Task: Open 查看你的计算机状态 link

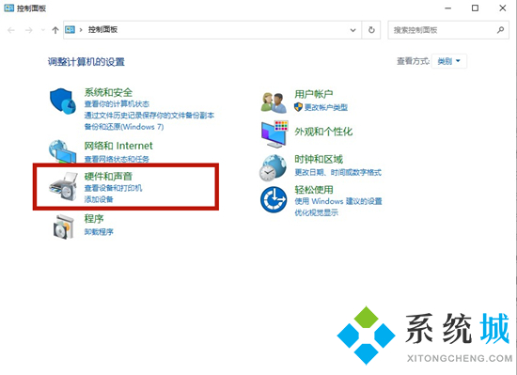Action: pyautogui.click(x=117, y=104)
